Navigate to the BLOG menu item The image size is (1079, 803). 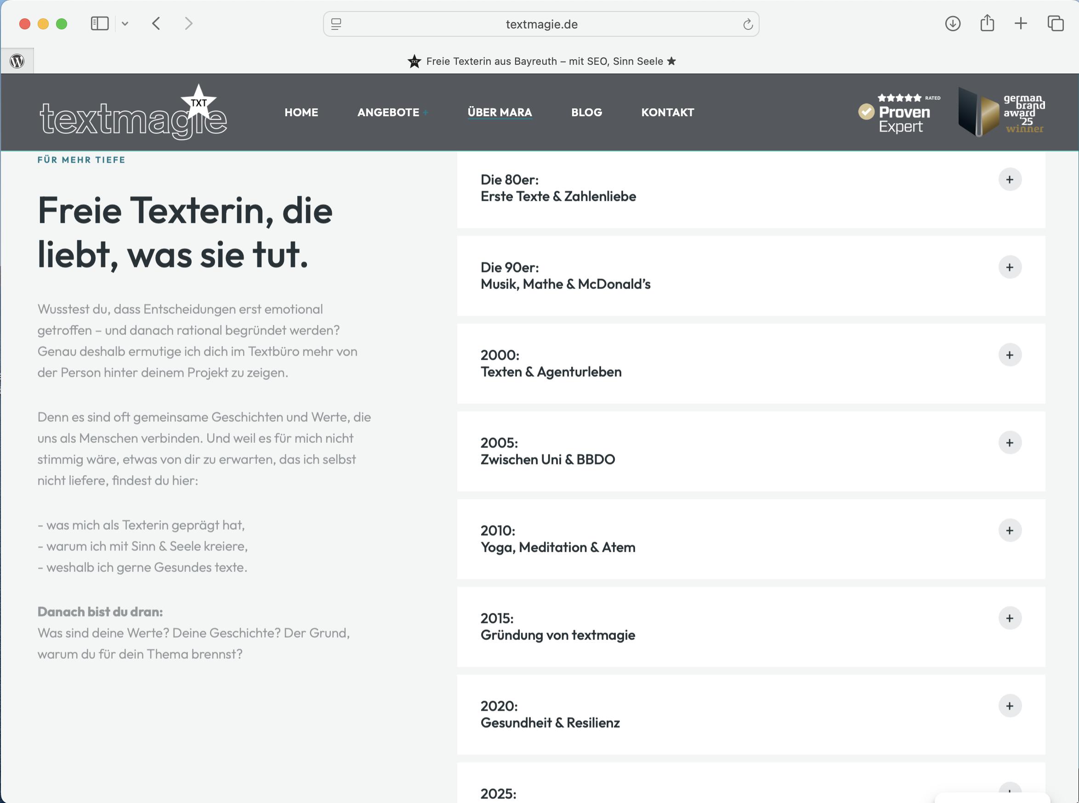pyautogui.click(x=586, y=112)
